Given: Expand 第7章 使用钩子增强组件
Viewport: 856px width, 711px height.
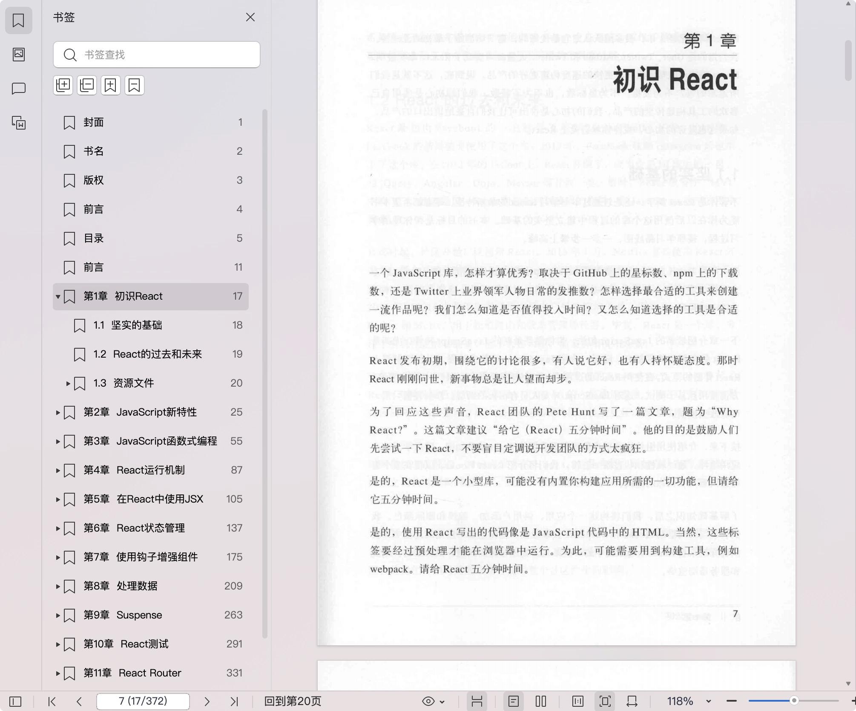Looking at the screenshot, I should coord(58,557).
